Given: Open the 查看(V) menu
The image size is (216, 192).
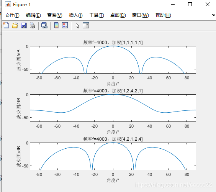Looking at the screenshot, I should [54, 15].
